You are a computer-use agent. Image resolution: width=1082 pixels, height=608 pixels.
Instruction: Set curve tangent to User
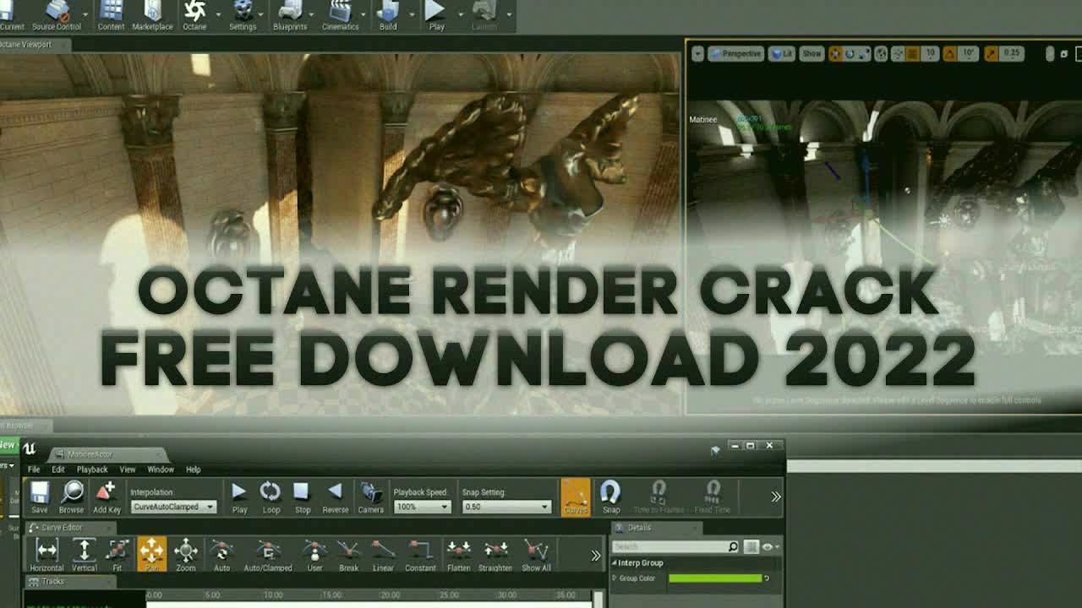(314, 555)
